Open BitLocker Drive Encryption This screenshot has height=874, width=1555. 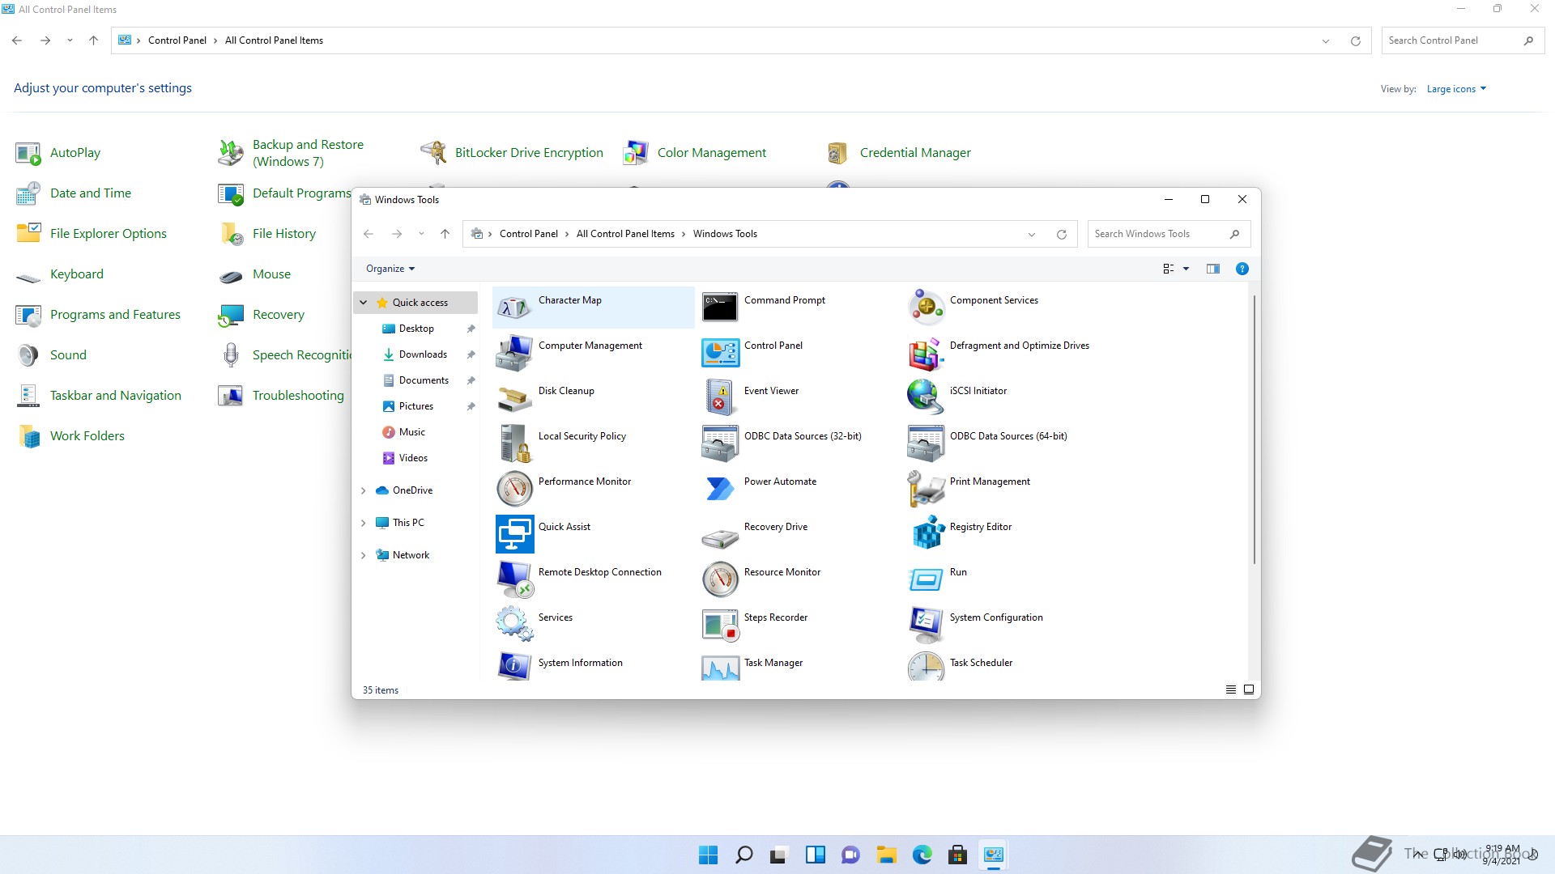coord(529,153)
